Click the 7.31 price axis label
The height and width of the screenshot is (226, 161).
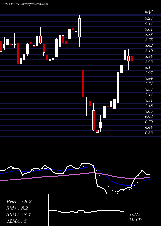point(149,100)
